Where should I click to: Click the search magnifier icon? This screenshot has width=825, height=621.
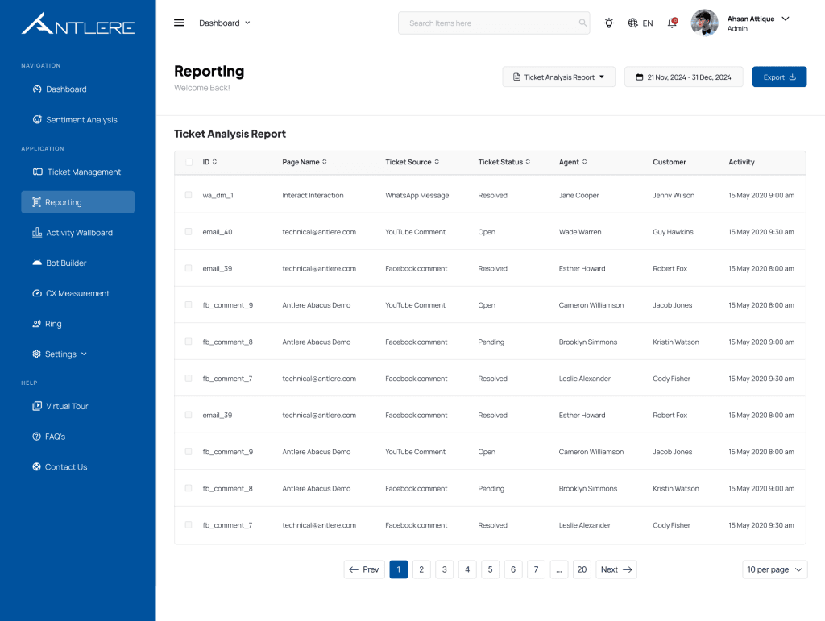pos(582,23)
